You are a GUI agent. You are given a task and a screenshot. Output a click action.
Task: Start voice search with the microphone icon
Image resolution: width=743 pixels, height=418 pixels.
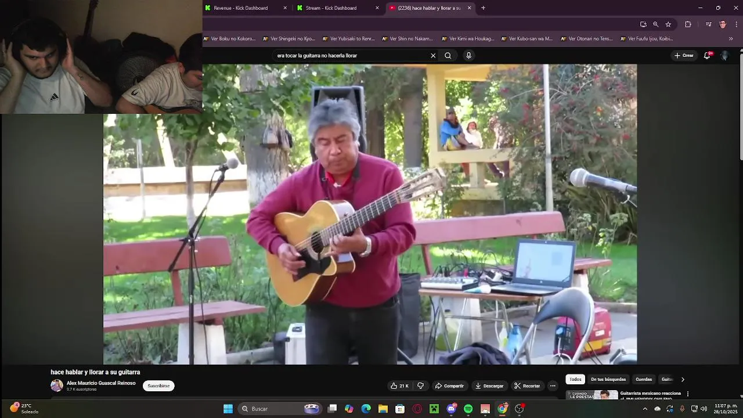coord(468,56)
